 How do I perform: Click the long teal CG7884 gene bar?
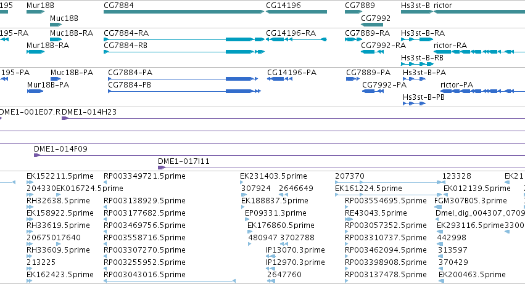[184, 12]
